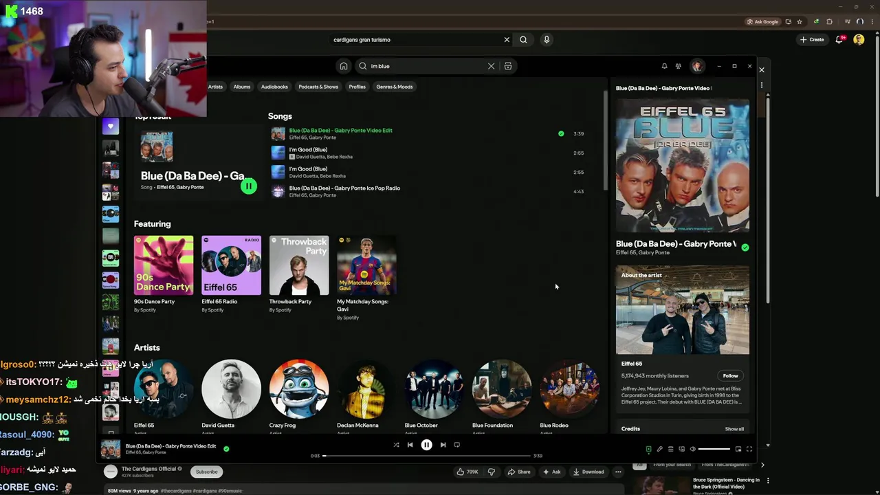Image resolution: width=880 pixels, height=495 pixels.
Task: Select the Audiobooks filter tab
Action: pos(274,87)
